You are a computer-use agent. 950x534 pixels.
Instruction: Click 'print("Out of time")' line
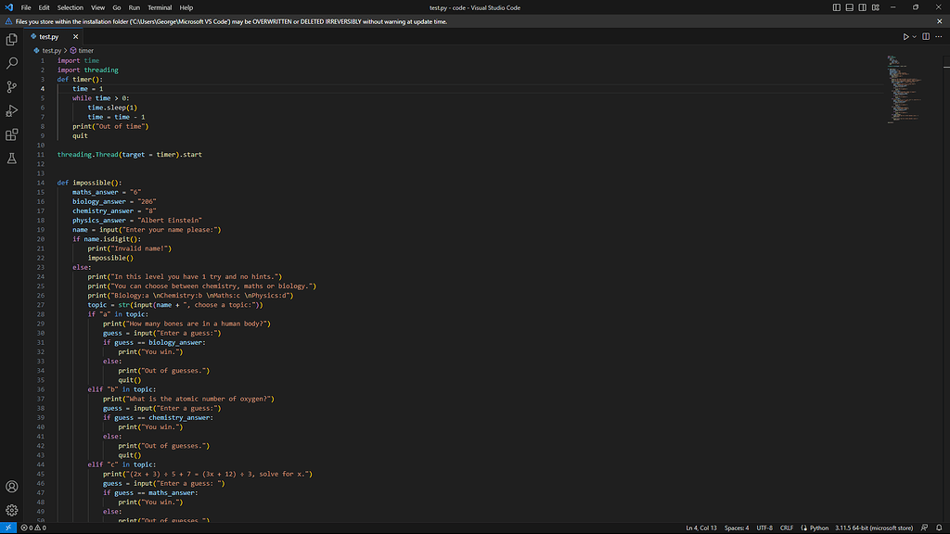pyautogui.click(x=110, y=126)
